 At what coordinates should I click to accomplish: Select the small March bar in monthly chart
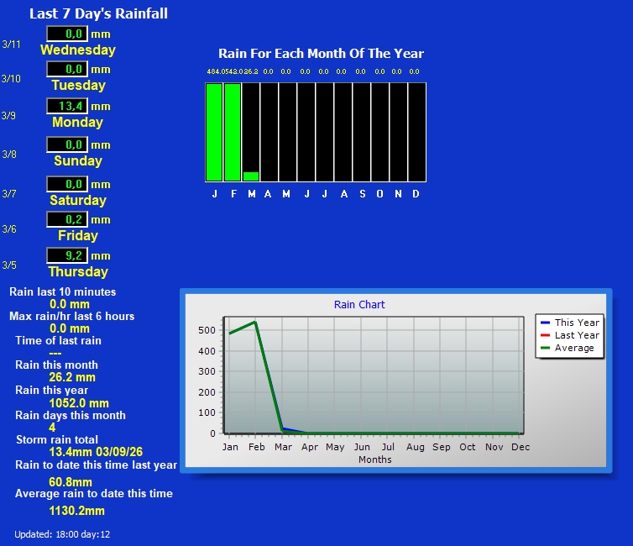tap(251, 176)
